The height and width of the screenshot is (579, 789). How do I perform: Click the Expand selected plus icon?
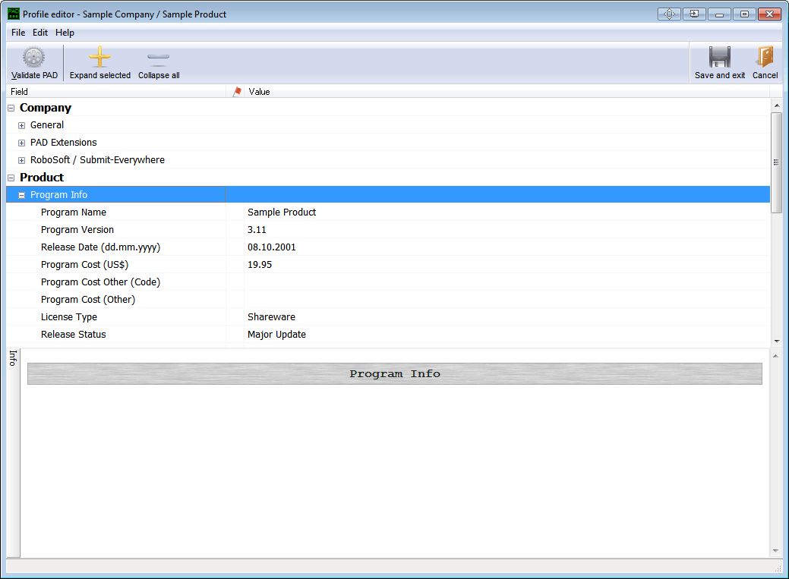point(99,56)
